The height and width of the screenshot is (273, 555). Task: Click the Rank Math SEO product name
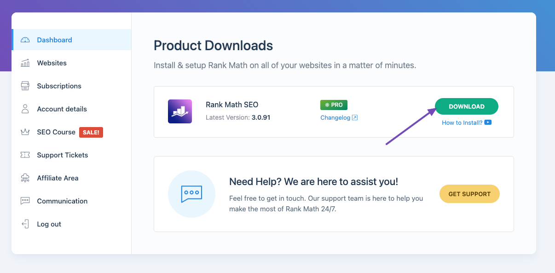pyautogui.click(x=232, y=105)
